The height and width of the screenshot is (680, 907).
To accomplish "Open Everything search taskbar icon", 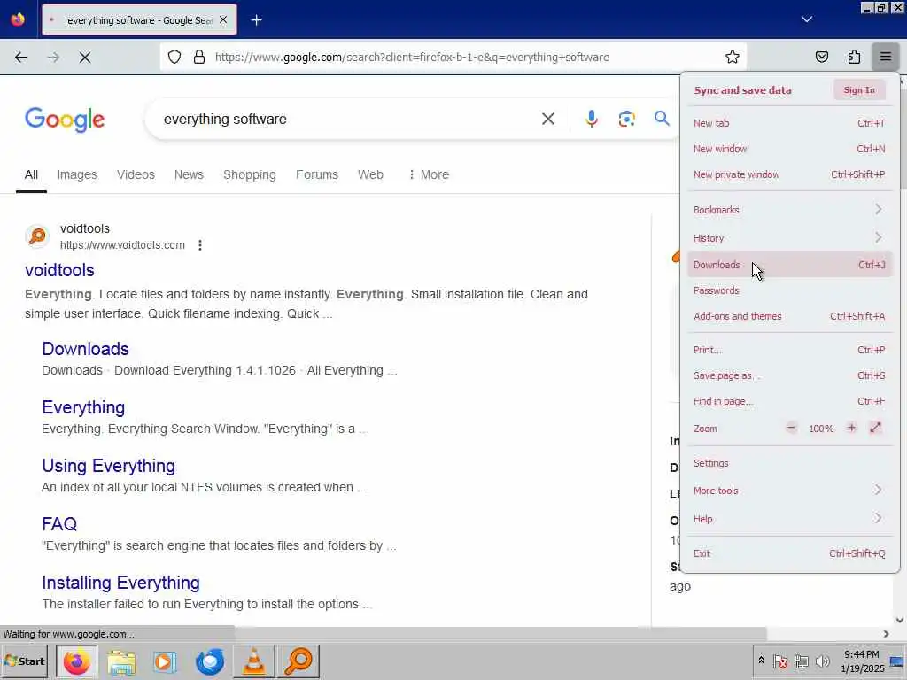I will click(298, 661).
